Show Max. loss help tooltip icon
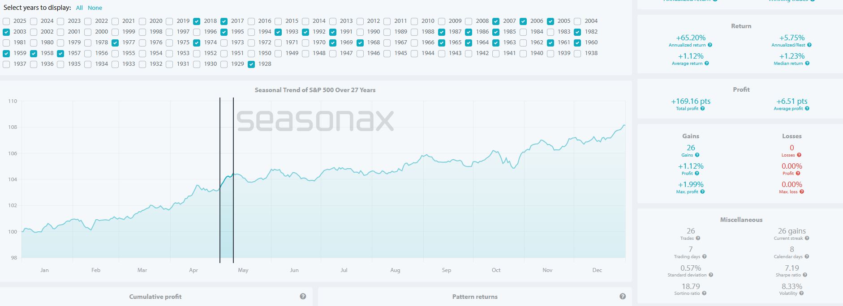The image size is (843, 306). pyautogui.click(x=802, y=192)
